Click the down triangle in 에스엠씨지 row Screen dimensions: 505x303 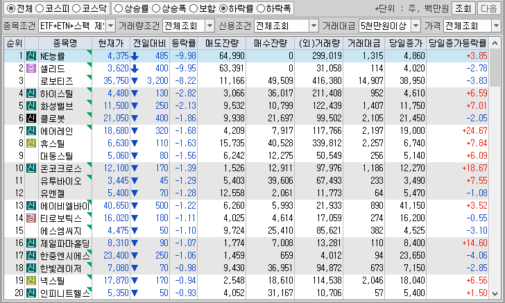tap(135, 231)
